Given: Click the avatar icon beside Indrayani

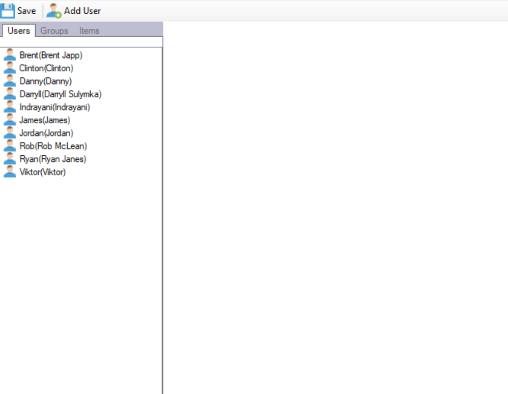Looking at the screenshot, I should [10, 107].
